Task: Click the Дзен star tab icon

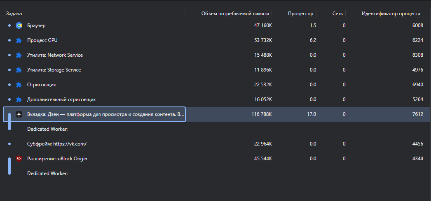Action: tap(19, 114)
